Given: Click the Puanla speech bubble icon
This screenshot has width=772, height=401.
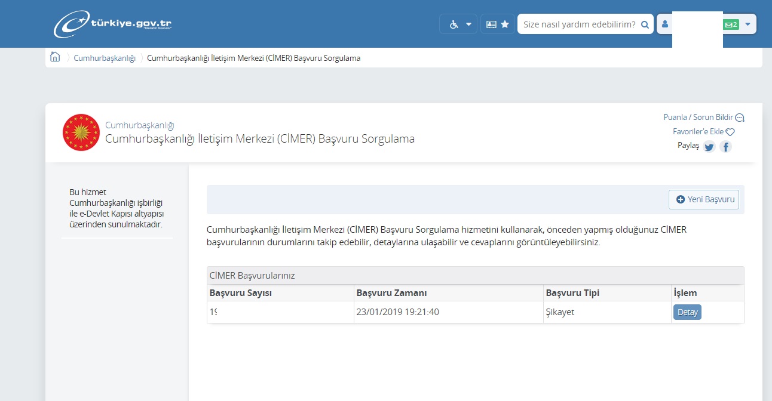Looking at the screenshot, I should click(740, 118).
